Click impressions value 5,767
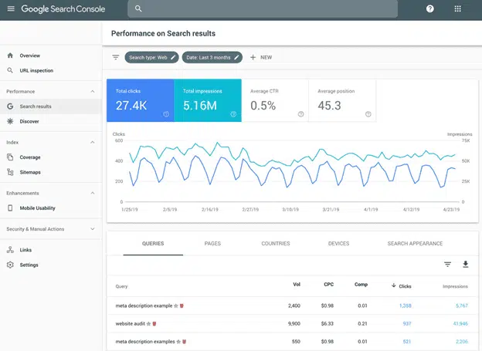The image size is (482, 351). pyautogui.click(x=462, y=305)
